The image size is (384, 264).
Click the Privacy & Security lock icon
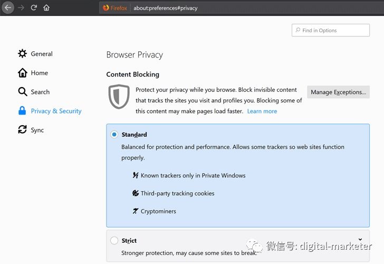click(x=22, y=111)
